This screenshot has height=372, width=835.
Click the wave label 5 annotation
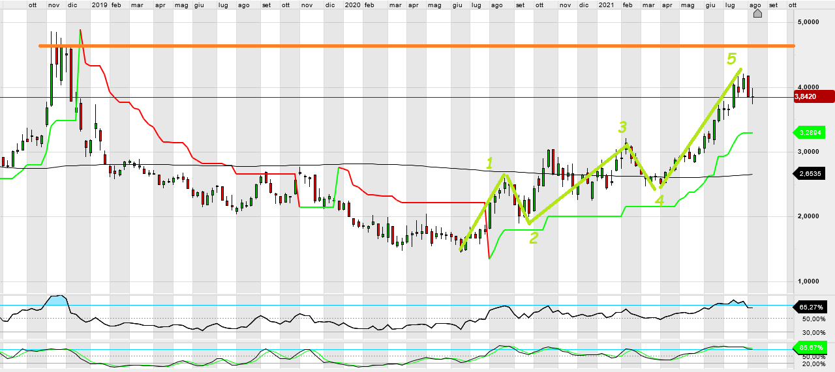click(731, 60)
